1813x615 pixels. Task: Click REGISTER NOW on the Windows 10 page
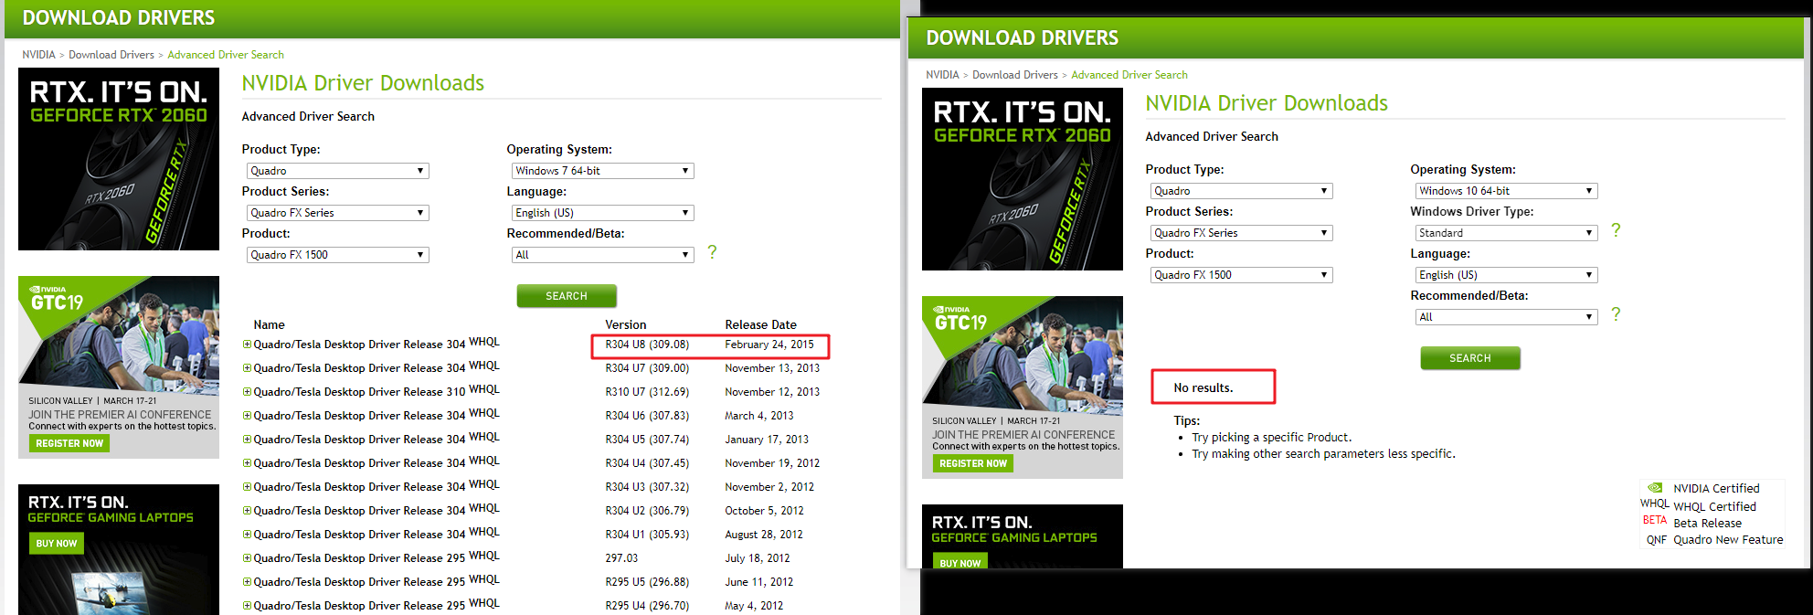point(973,463)
